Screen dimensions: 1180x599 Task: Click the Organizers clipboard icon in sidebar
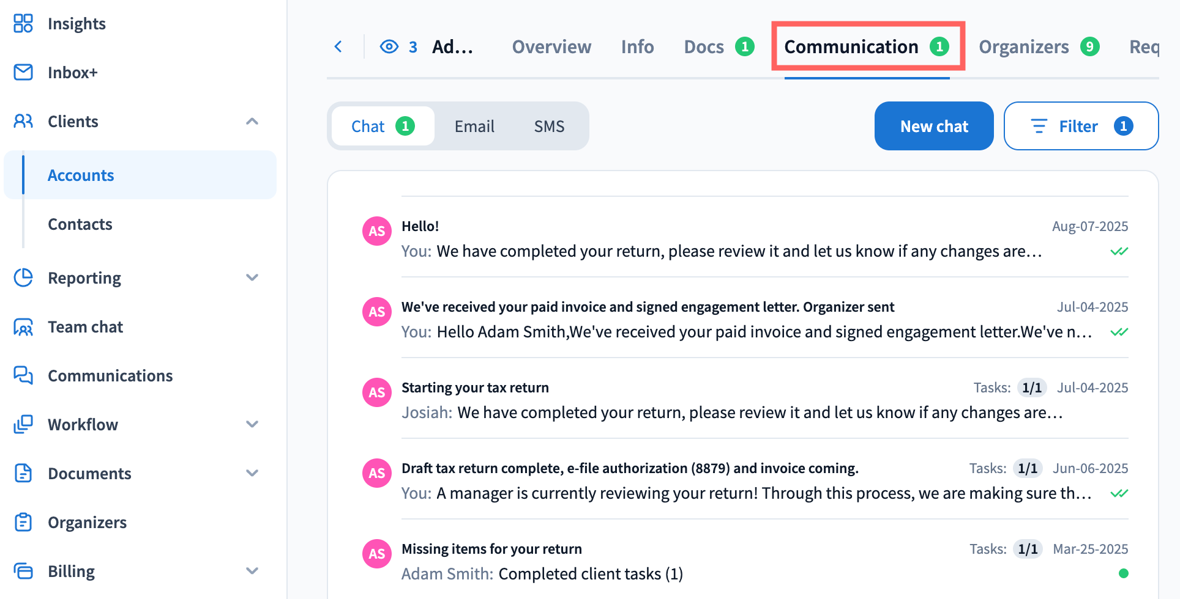click(x=23, y=522)
